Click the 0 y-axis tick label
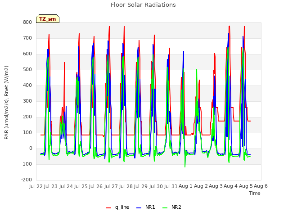Image resolution: width=288 pixels, height=216 pixels. point(31,148)
